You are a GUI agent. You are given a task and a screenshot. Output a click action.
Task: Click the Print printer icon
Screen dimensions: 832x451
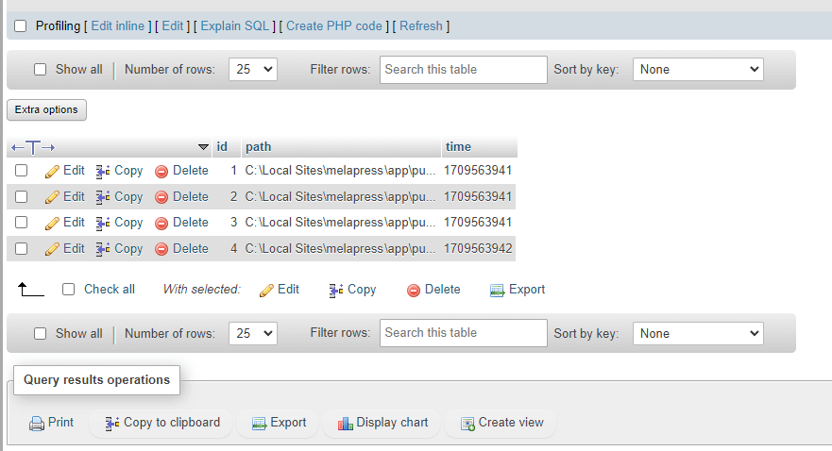[x=37, y=424]
